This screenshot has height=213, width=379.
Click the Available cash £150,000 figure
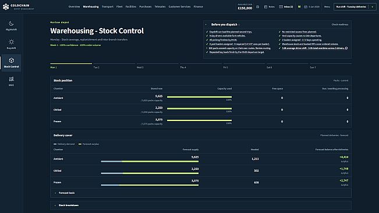(x=245, y=8)
